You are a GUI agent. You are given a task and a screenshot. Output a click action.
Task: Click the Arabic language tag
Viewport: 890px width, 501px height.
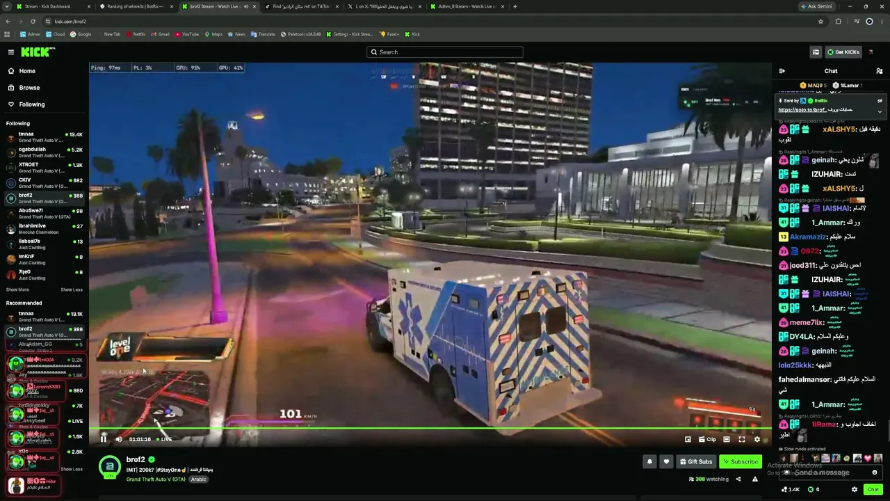coord(199,479)
